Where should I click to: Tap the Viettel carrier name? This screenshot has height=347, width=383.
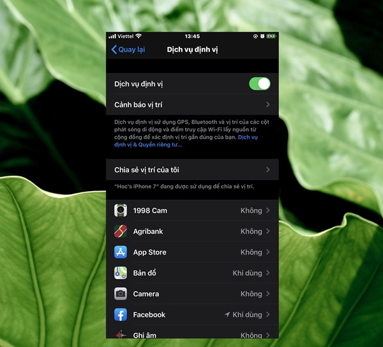(x=126, y=36)
